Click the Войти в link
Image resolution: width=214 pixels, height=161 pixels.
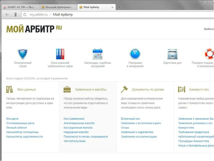point(209,29)
